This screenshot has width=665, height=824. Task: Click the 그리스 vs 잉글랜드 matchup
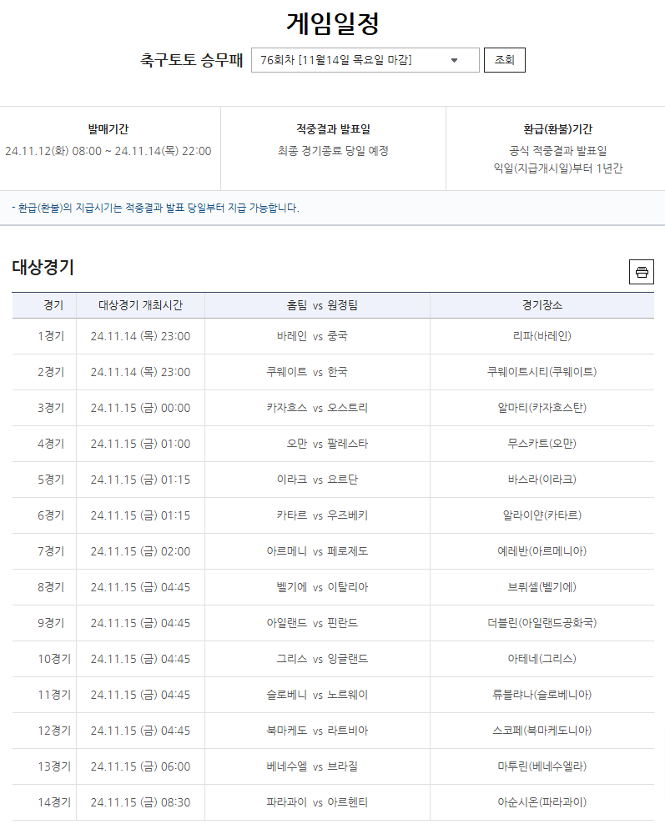point(317,659)
